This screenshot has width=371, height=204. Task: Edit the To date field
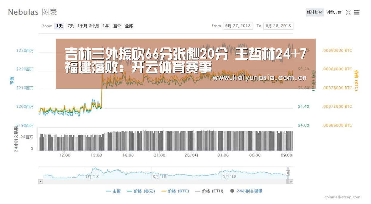tap(278, 26)
